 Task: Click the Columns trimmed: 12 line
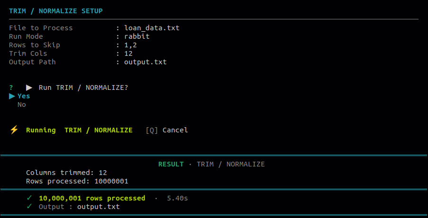click(x=66, y=173)
